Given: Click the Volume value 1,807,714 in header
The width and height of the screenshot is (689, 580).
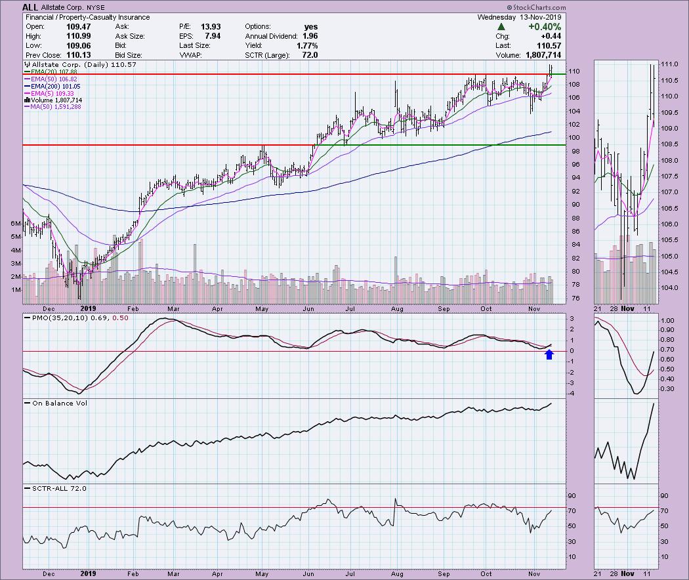Looking at the screenshot, I should [542, 55].
